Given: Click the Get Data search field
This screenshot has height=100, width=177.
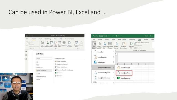Looking at the screenshot, I should point(44,59).
